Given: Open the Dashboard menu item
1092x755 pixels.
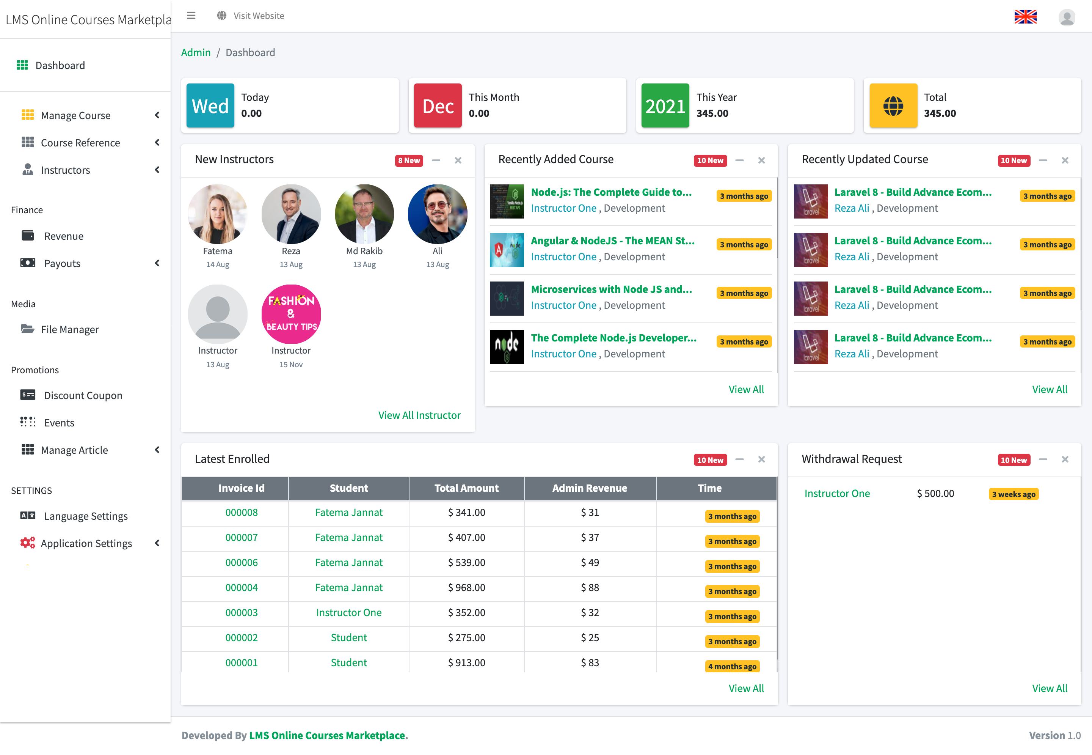Looking at the screenshot, I should point(60,65).
